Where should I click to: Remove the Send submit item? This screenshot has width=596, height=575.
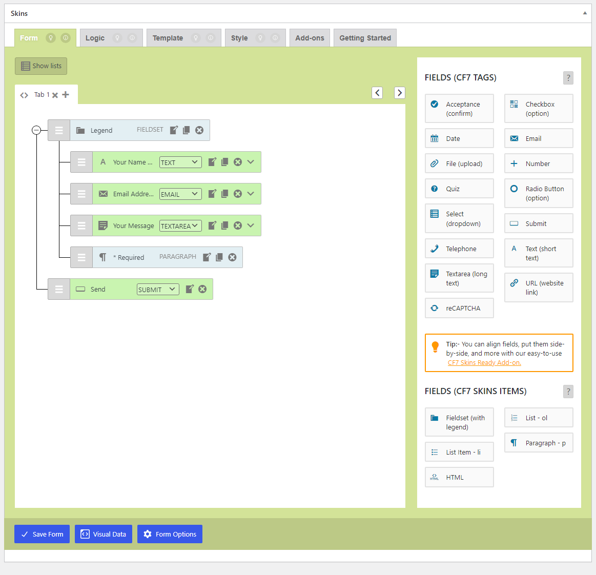click(x=202, y=289)
